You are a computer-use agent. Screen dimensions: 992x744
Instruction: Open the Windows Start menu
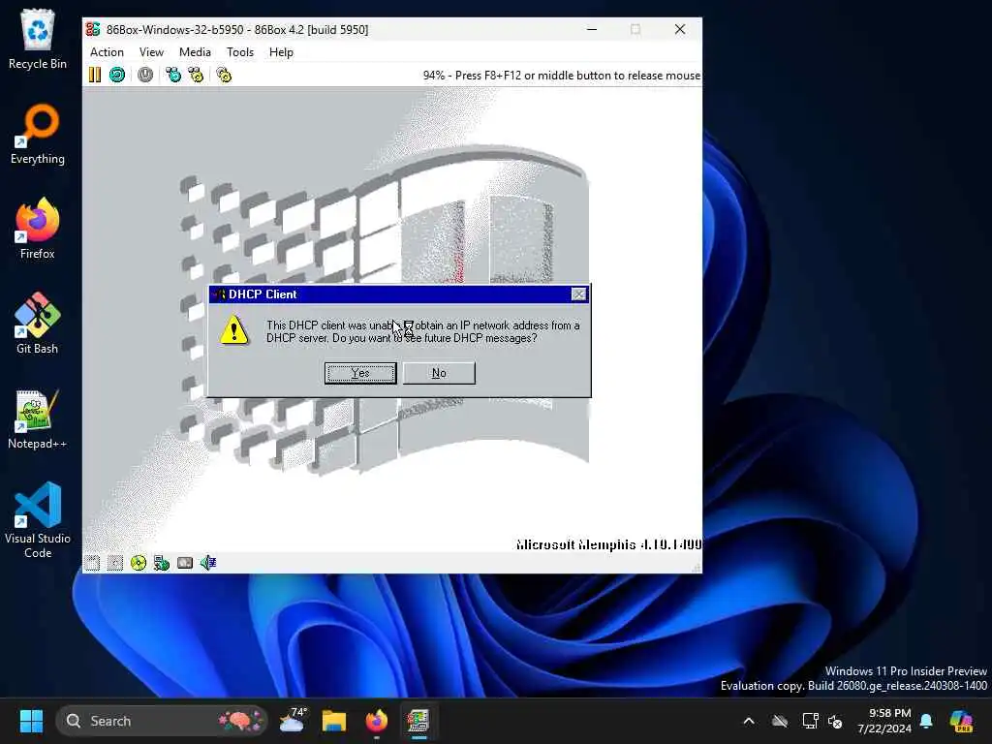pos(31,721)
